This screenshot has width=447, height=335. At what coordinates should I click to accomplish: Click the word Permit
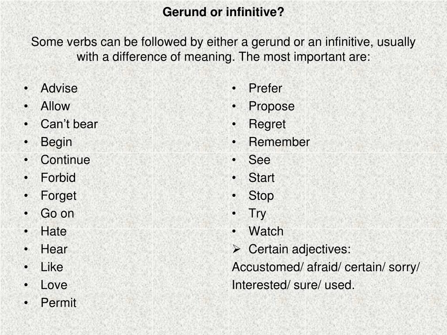tap(58, 303)
